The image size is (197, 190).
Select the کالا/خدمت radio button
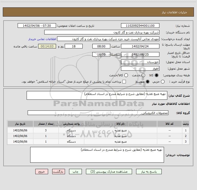[x=126, y=75]
